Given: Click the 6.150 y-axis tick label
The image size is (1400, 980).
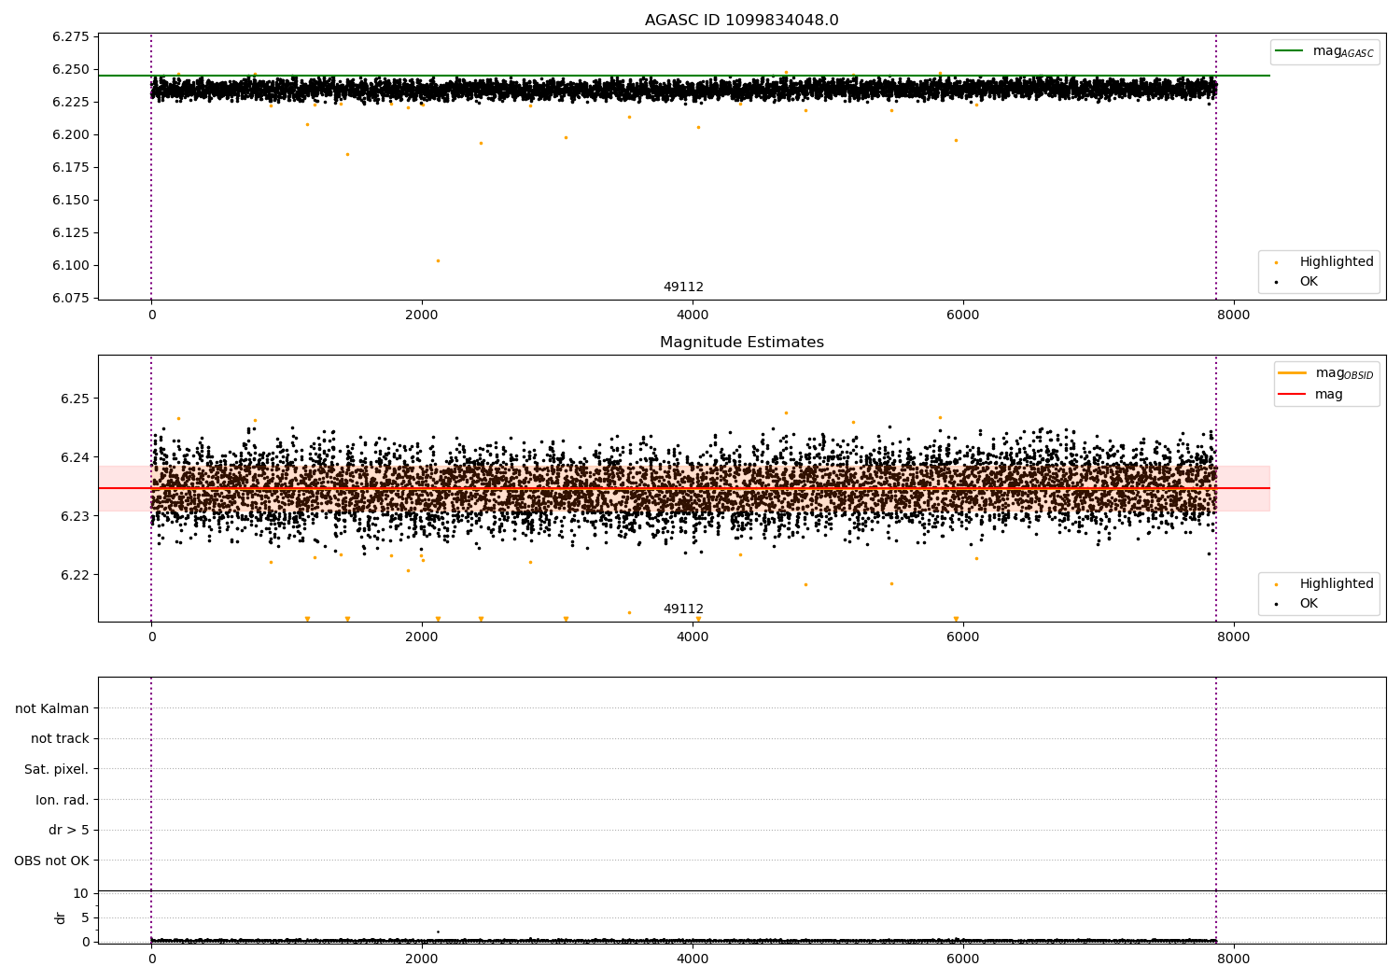Looking at the screenshot, I should [71, 201].
